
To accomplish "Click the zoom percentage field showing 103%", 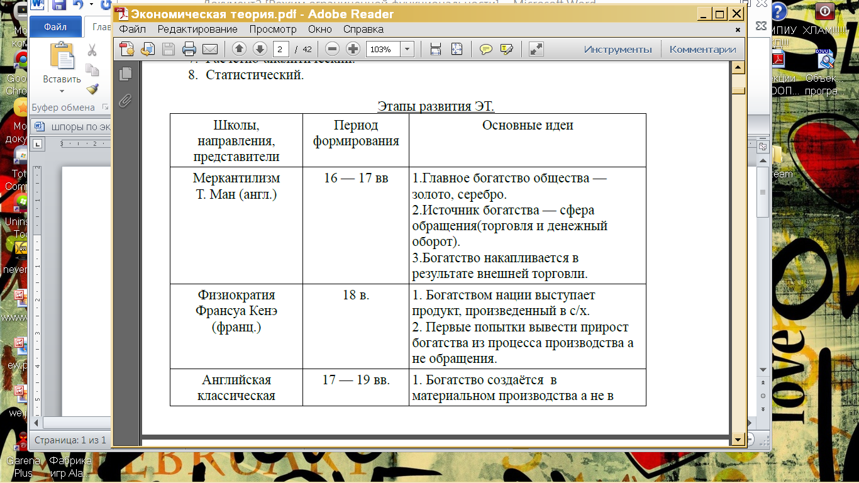I will click(383, 49).
